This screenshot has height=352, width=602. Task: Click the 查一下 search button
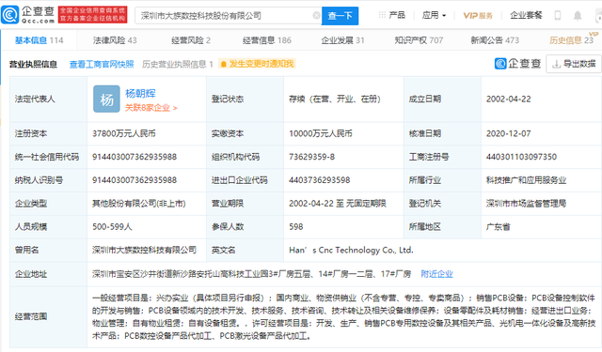click(x=341, y=16)
